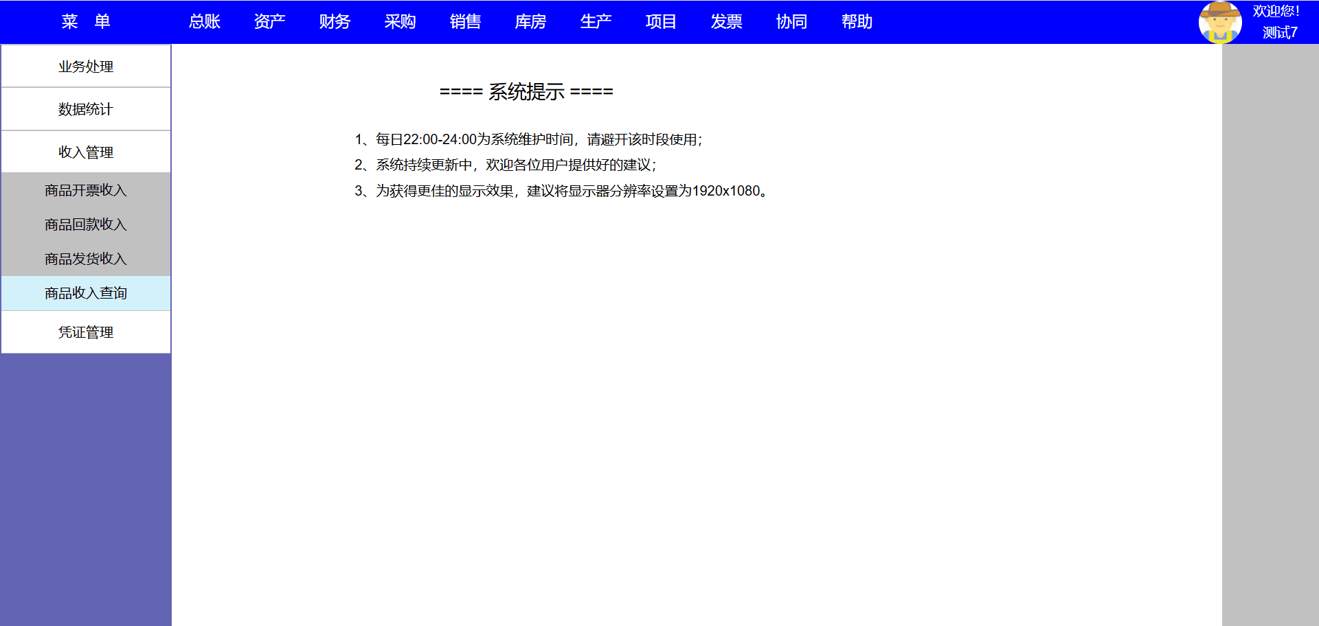The image size is (1319, 626).
Task: Select the 财务 menu item
Action: click(x=335, y=22)
